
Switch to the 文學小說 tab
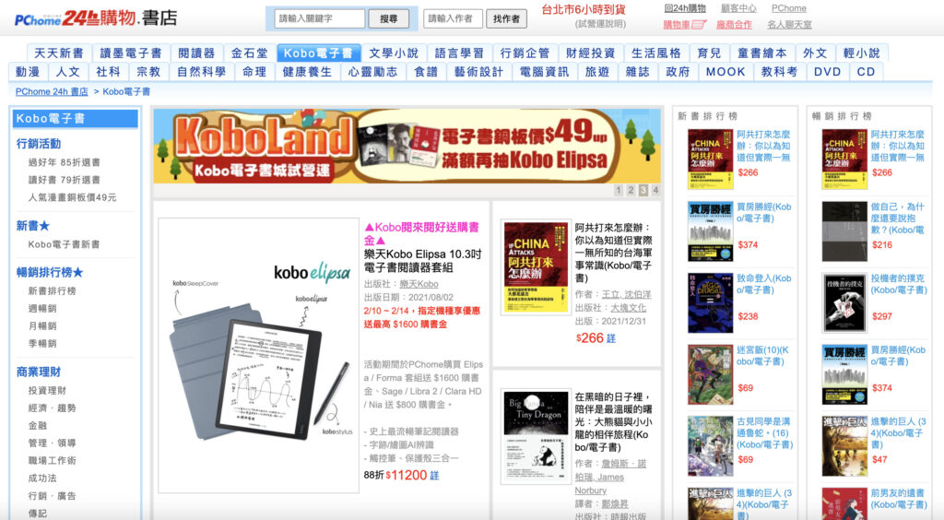point(394,53)
